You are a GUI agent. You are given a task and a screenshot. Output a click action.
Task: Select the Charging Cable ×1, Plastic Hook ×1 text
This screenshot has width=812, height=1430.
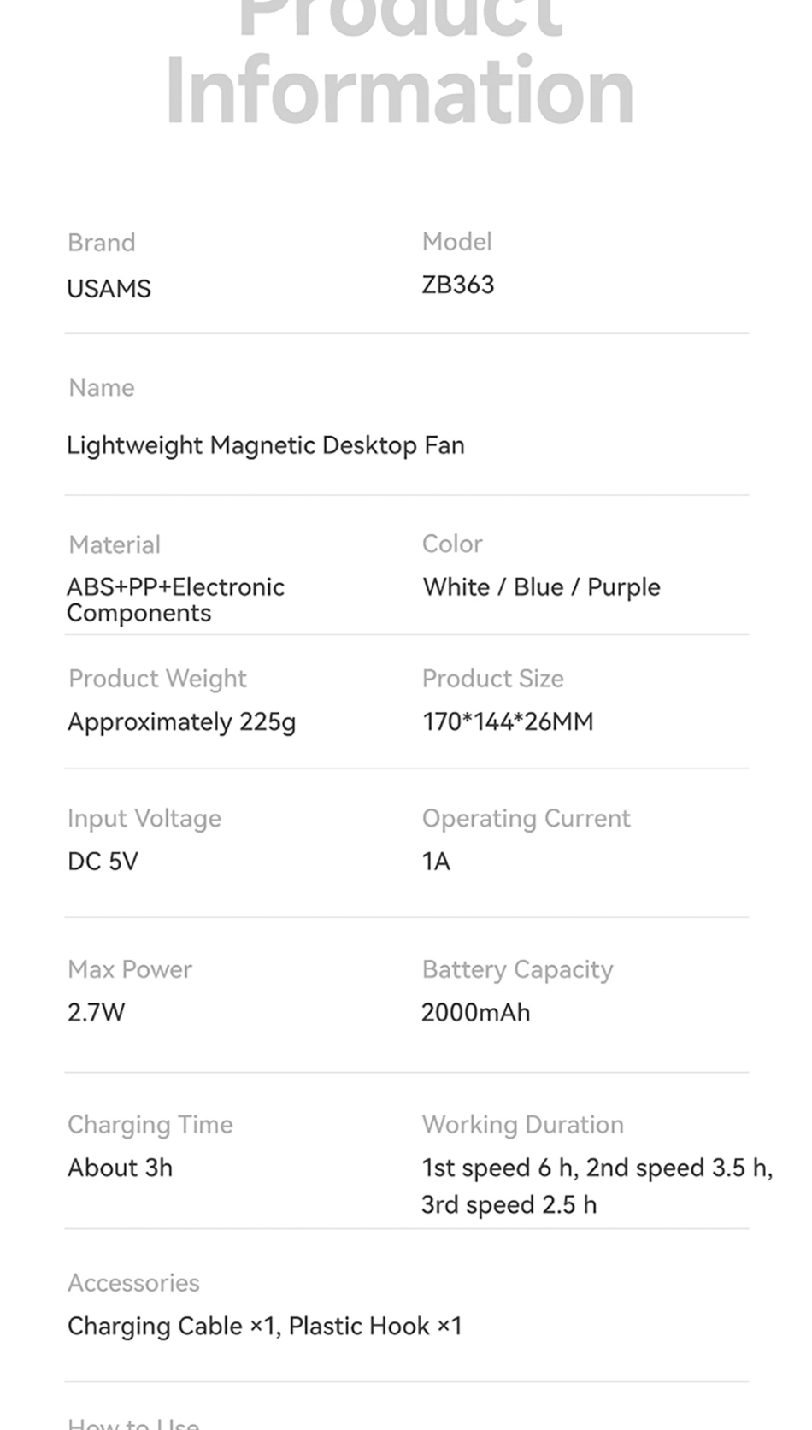(264, 1326)
